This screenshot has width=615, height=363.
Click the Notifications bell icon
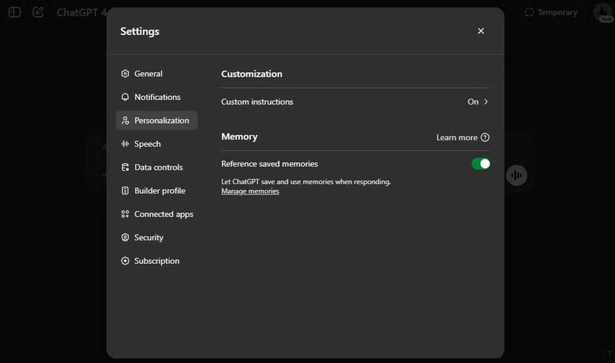point(125,97)
